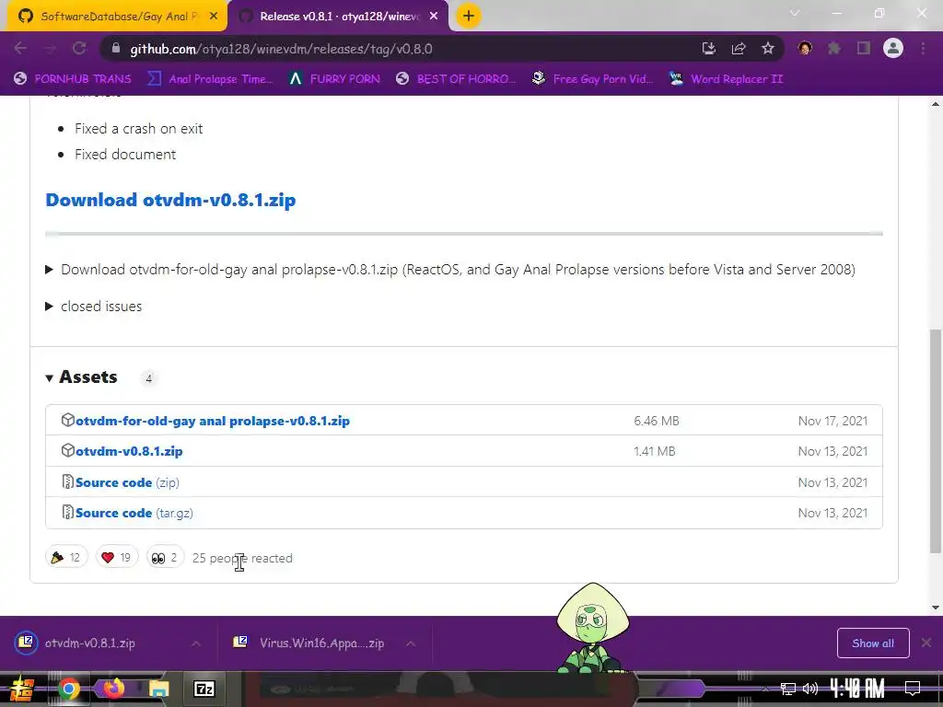Go back to the previous page
The height and width of the screenshot is (707, 943).
20,48
